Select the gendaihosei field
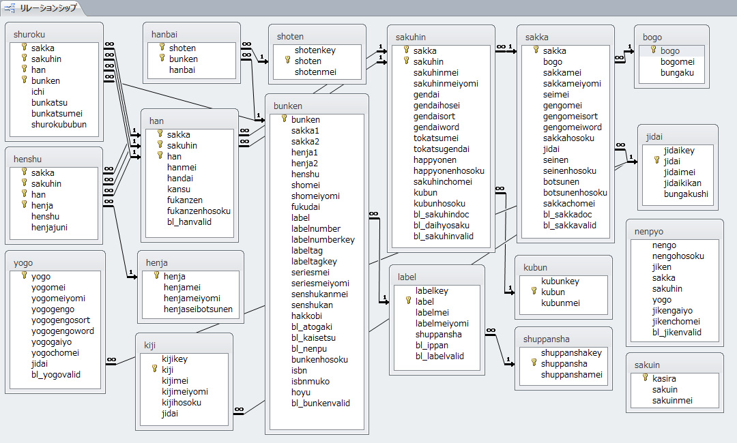 (437, 105)
